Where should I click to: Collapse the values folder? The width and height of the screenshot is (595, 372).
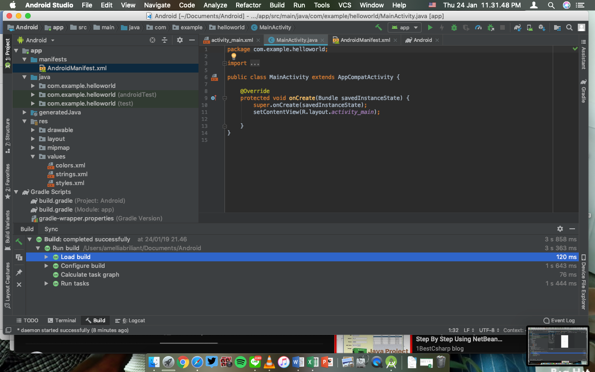tap(33, 157)
